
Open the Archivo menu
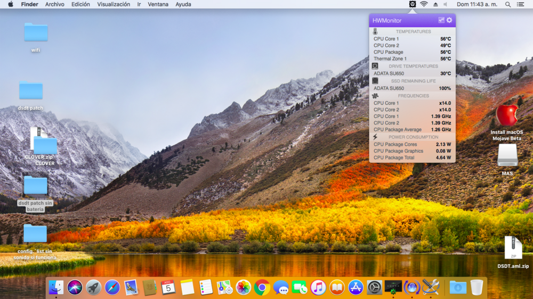click(x=55, y=4)
